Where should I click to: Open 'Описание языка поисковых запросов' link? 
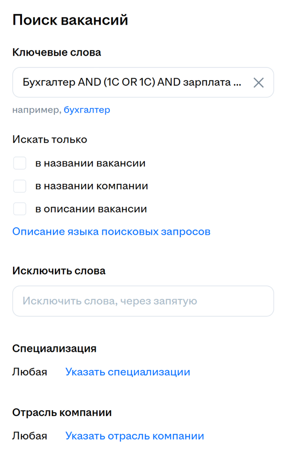click(x=111, y=231)
